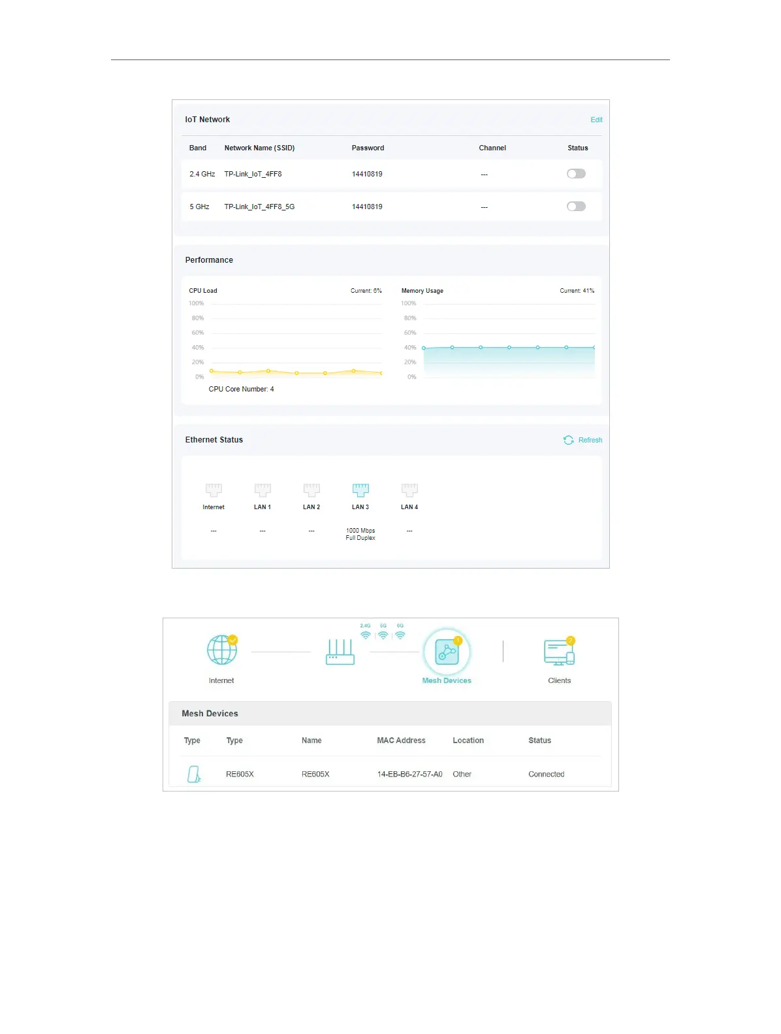Click the RE605X extender device icon

click(194, 774)
